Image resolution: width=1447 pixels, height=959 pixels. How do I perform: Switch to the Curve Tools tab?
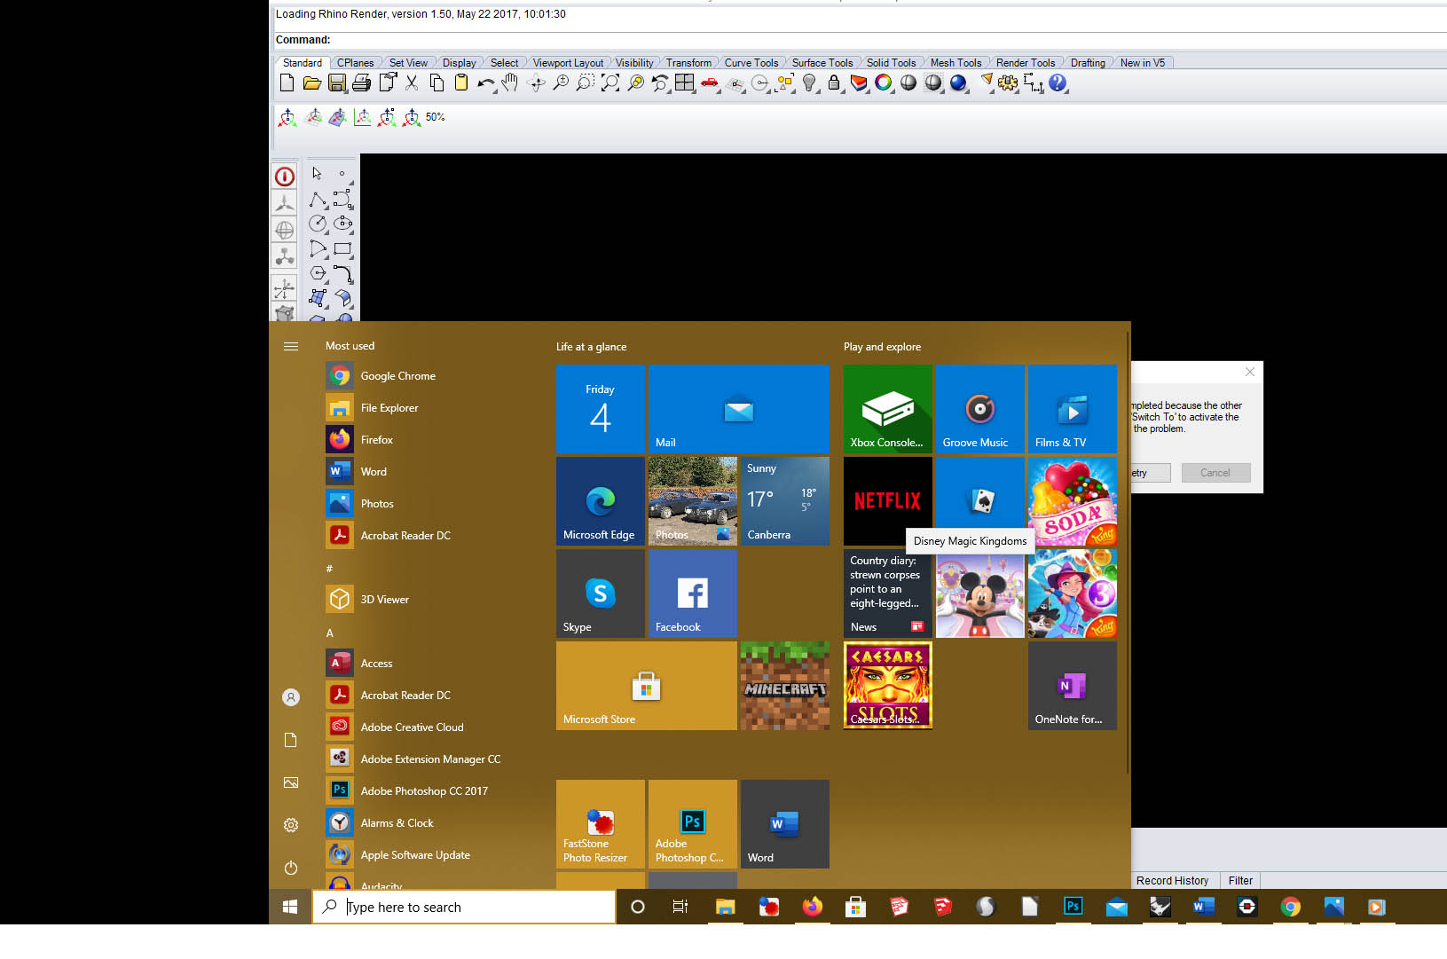pyautogui.click(x=751, y=63)
